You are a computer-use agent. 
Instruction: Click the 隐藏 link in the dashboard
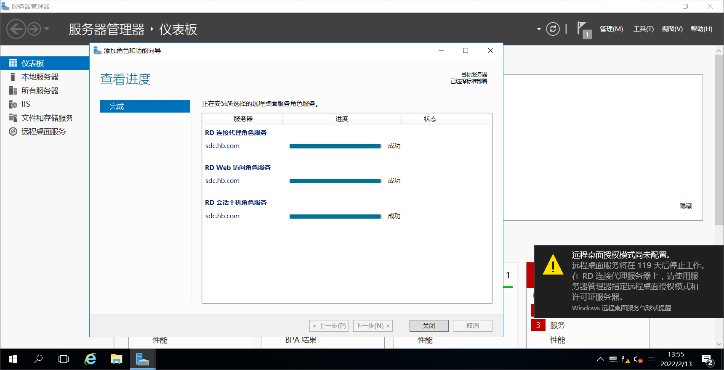tap(686, 206)
